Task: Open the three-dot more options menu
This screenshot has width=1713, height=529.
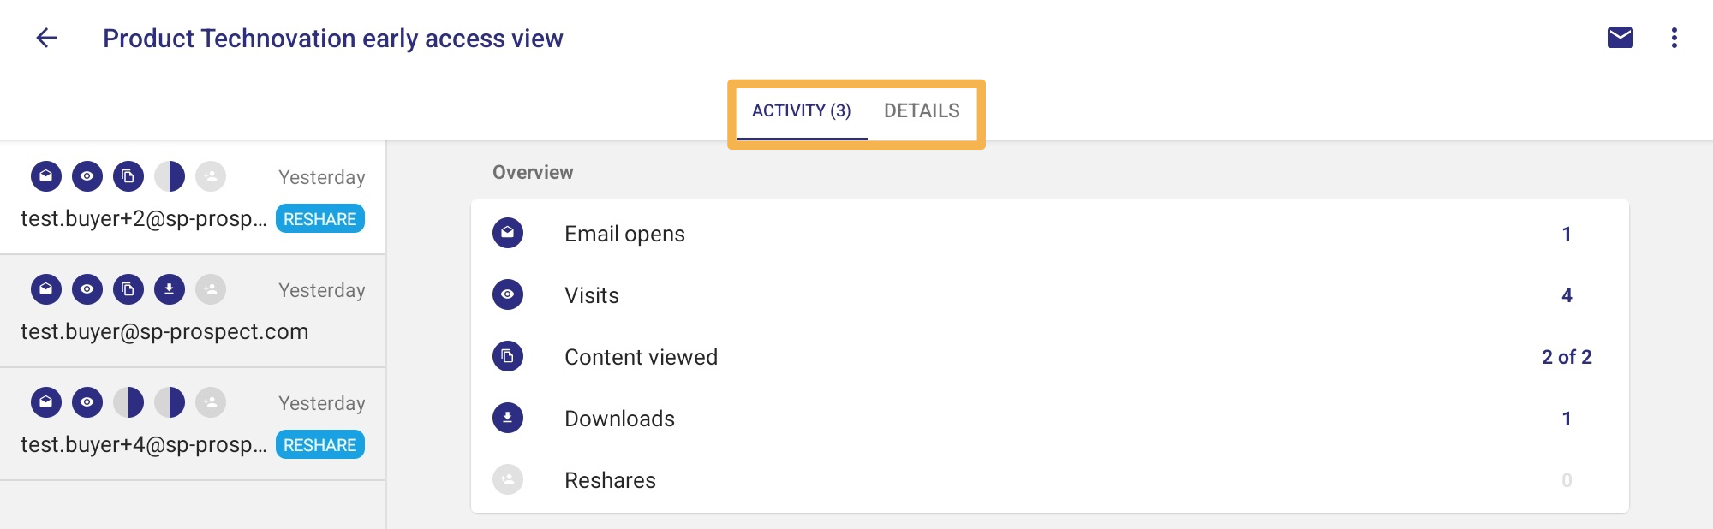Action: 1674,38
